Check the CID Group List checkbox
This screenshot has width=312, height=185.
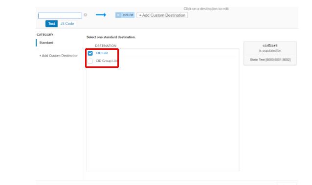click(90, 61)
